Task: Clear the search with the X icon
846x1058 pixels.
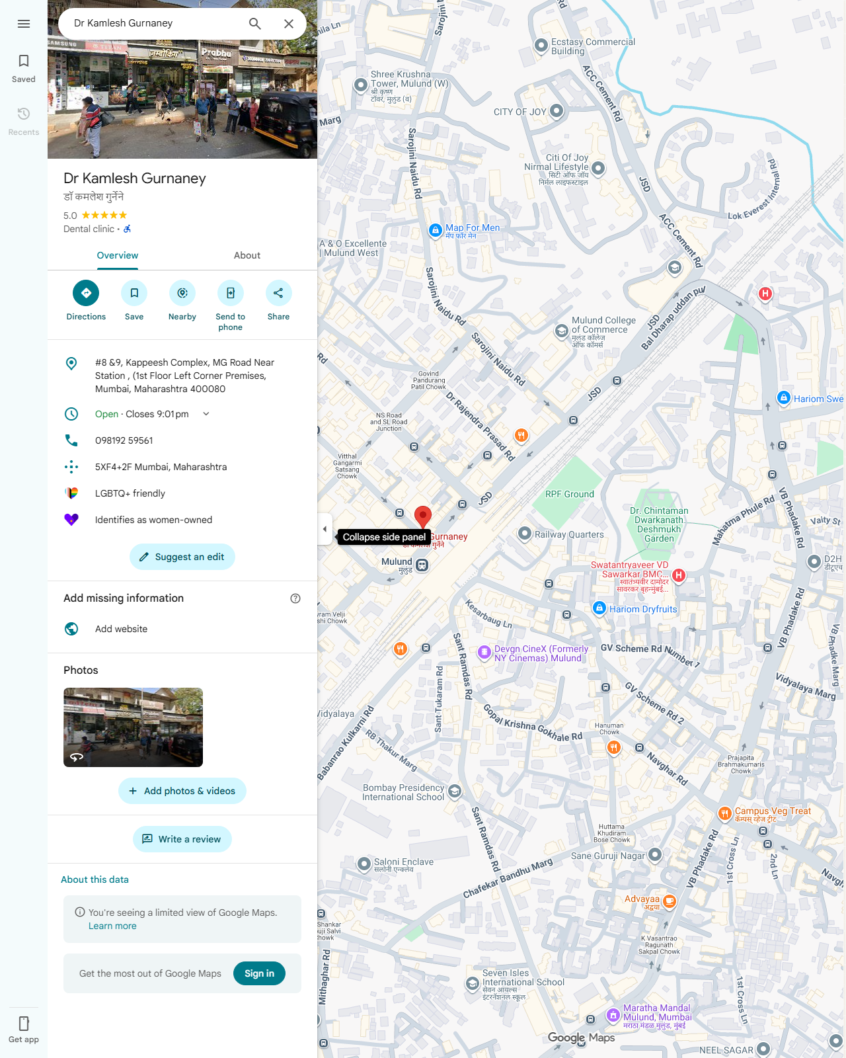Action: point(289,24)
